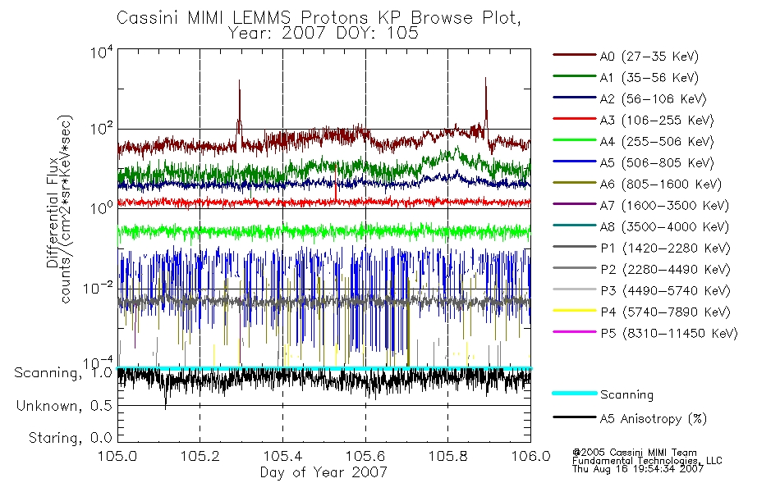Click the magenta P5 legend line

coord(574,331)
